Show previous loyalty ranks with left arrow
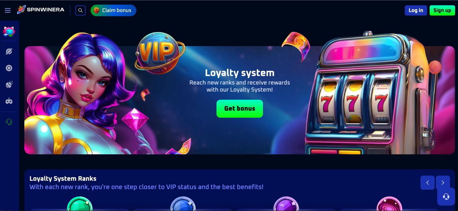This screenshot has height=211, width=458. 428,183
